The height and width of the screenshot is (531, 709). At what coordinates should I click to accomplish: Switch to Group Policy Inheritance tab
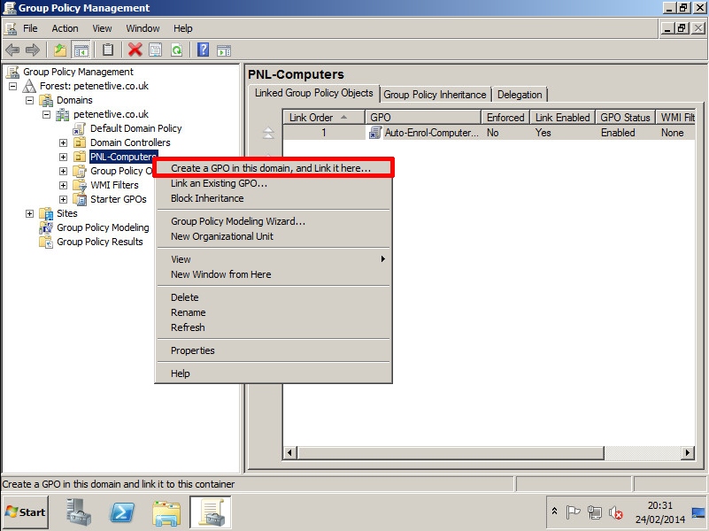click(435, 95)
